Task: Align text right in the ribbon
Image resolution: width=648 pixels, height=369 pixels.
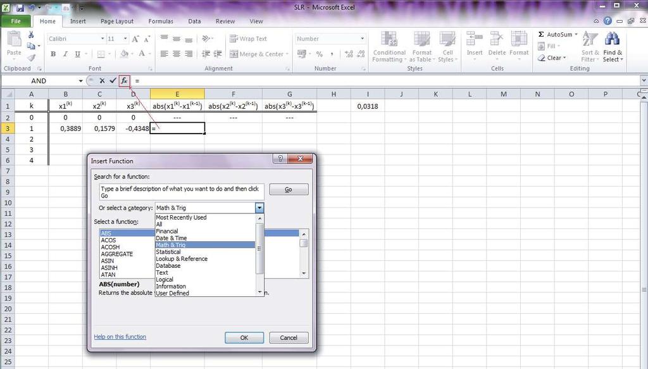Action: pos(189,54)
